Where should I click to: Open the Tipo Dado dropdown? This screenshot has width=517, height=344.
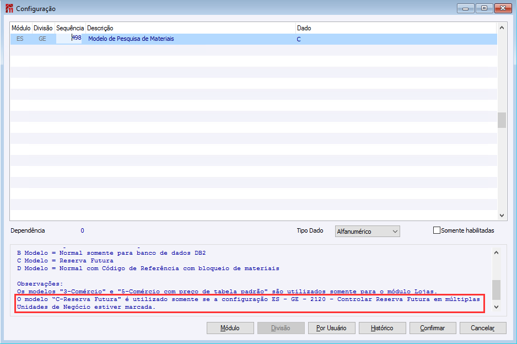[367, 231]
